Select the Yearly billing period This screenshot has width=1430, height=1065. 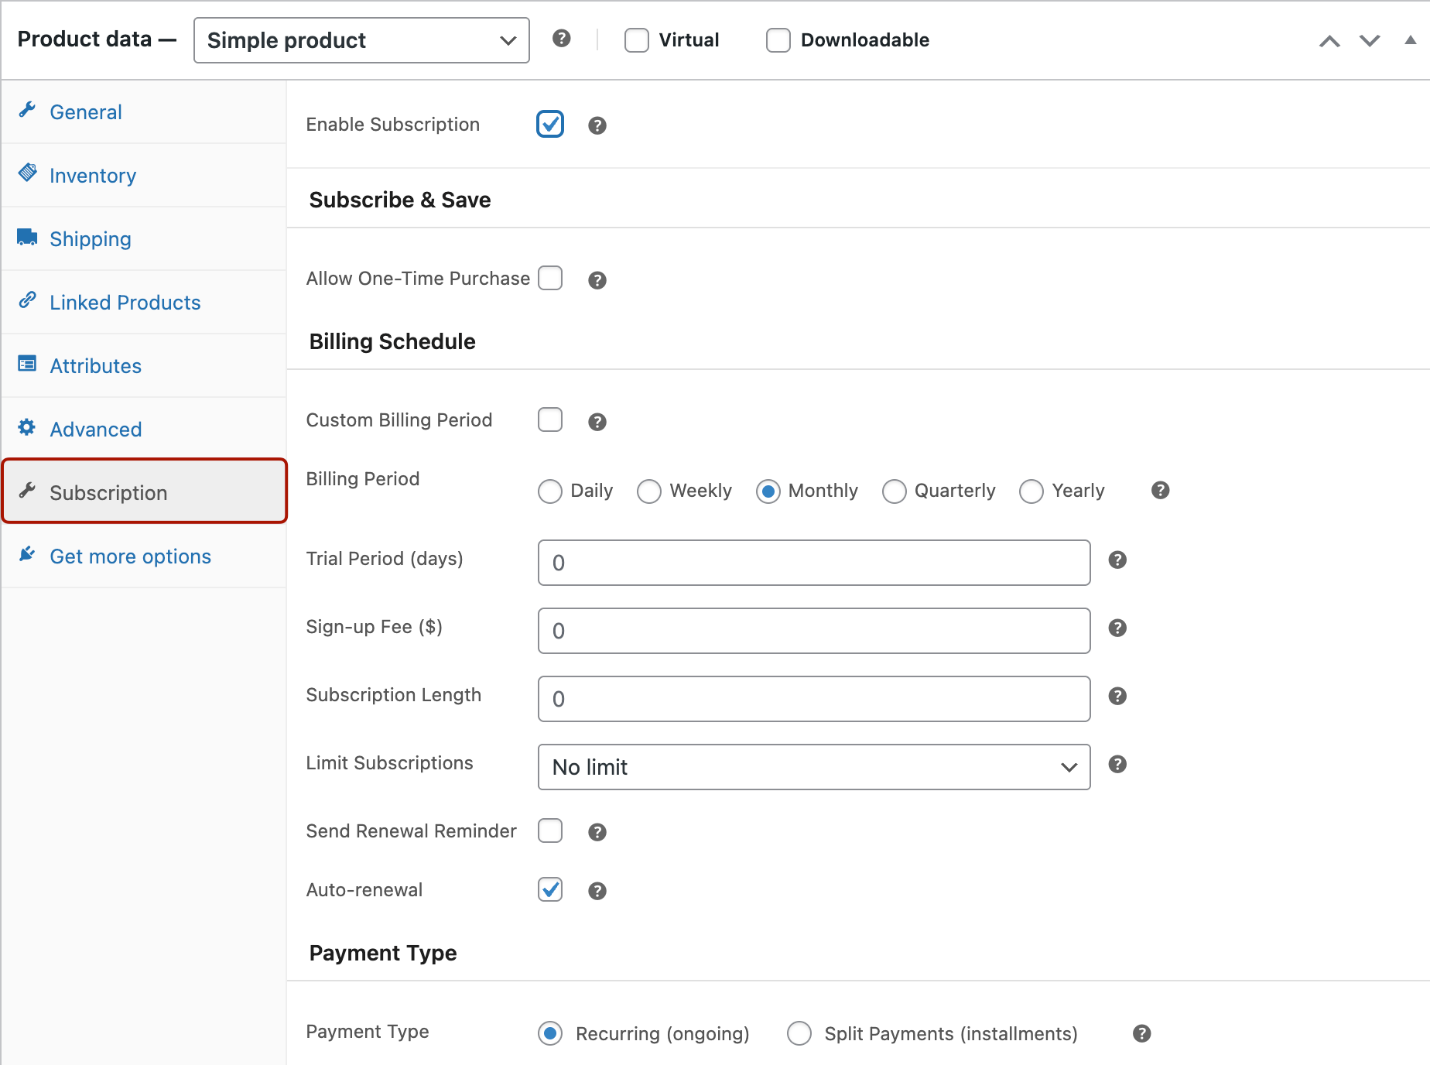point(1031,491)
